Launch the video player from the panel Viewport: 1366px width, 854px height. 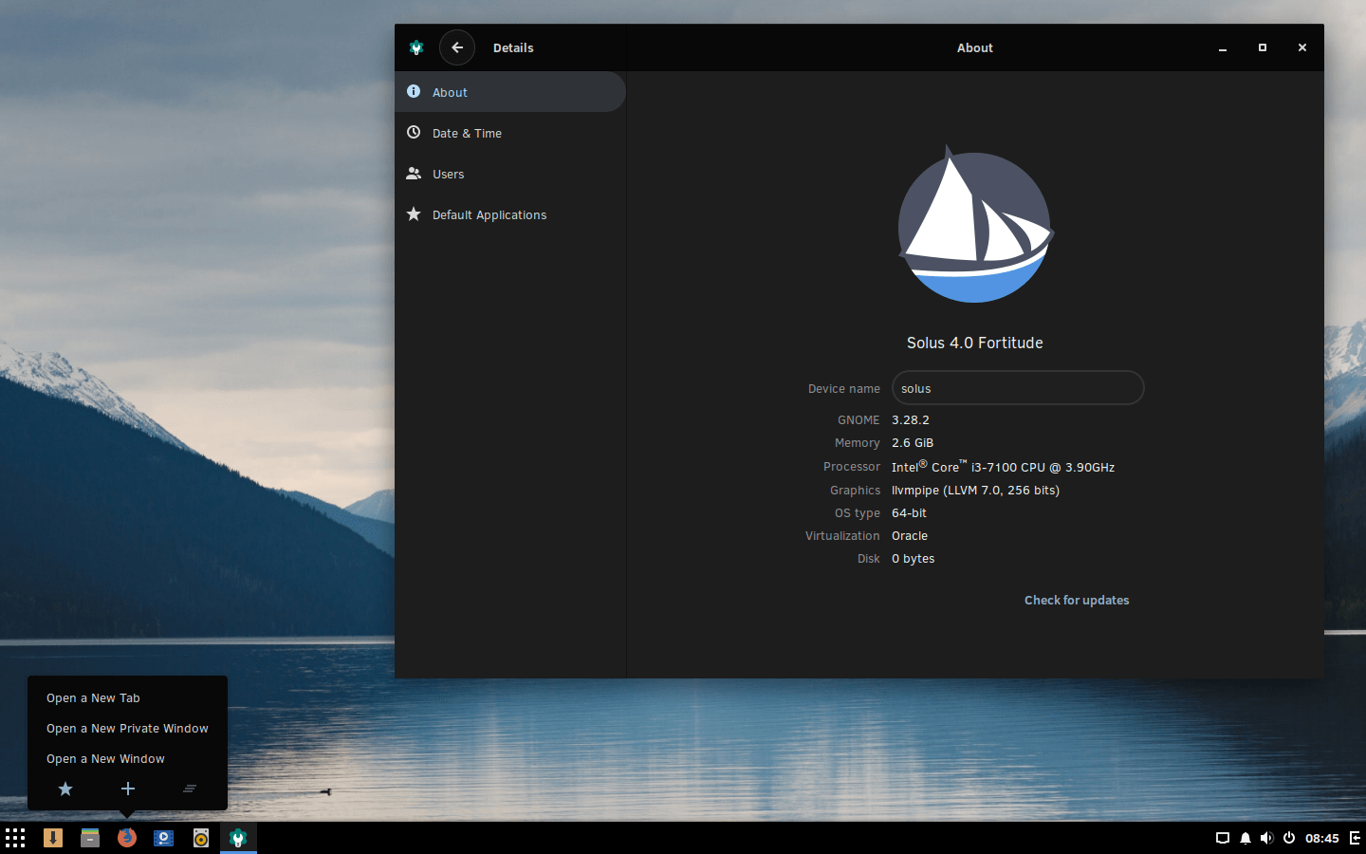point(164,838)
